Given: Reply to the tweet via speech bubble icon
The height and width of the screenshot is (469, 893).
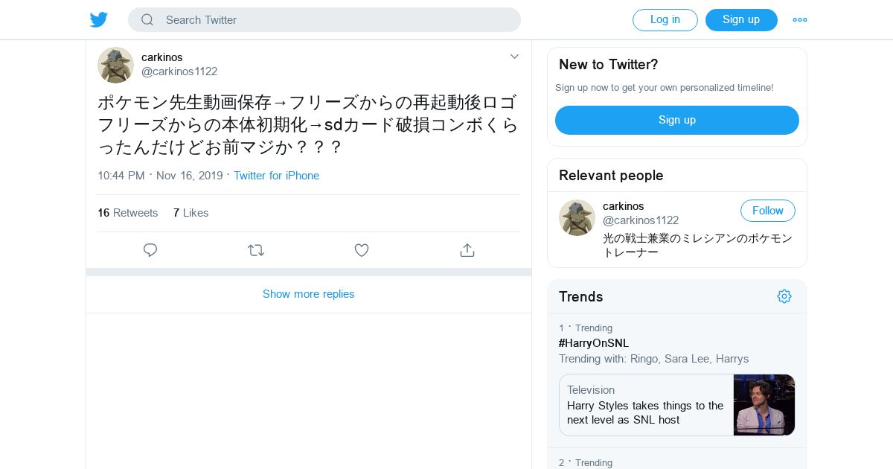Looking at the screenshot, I should click(x=150, y=250).
